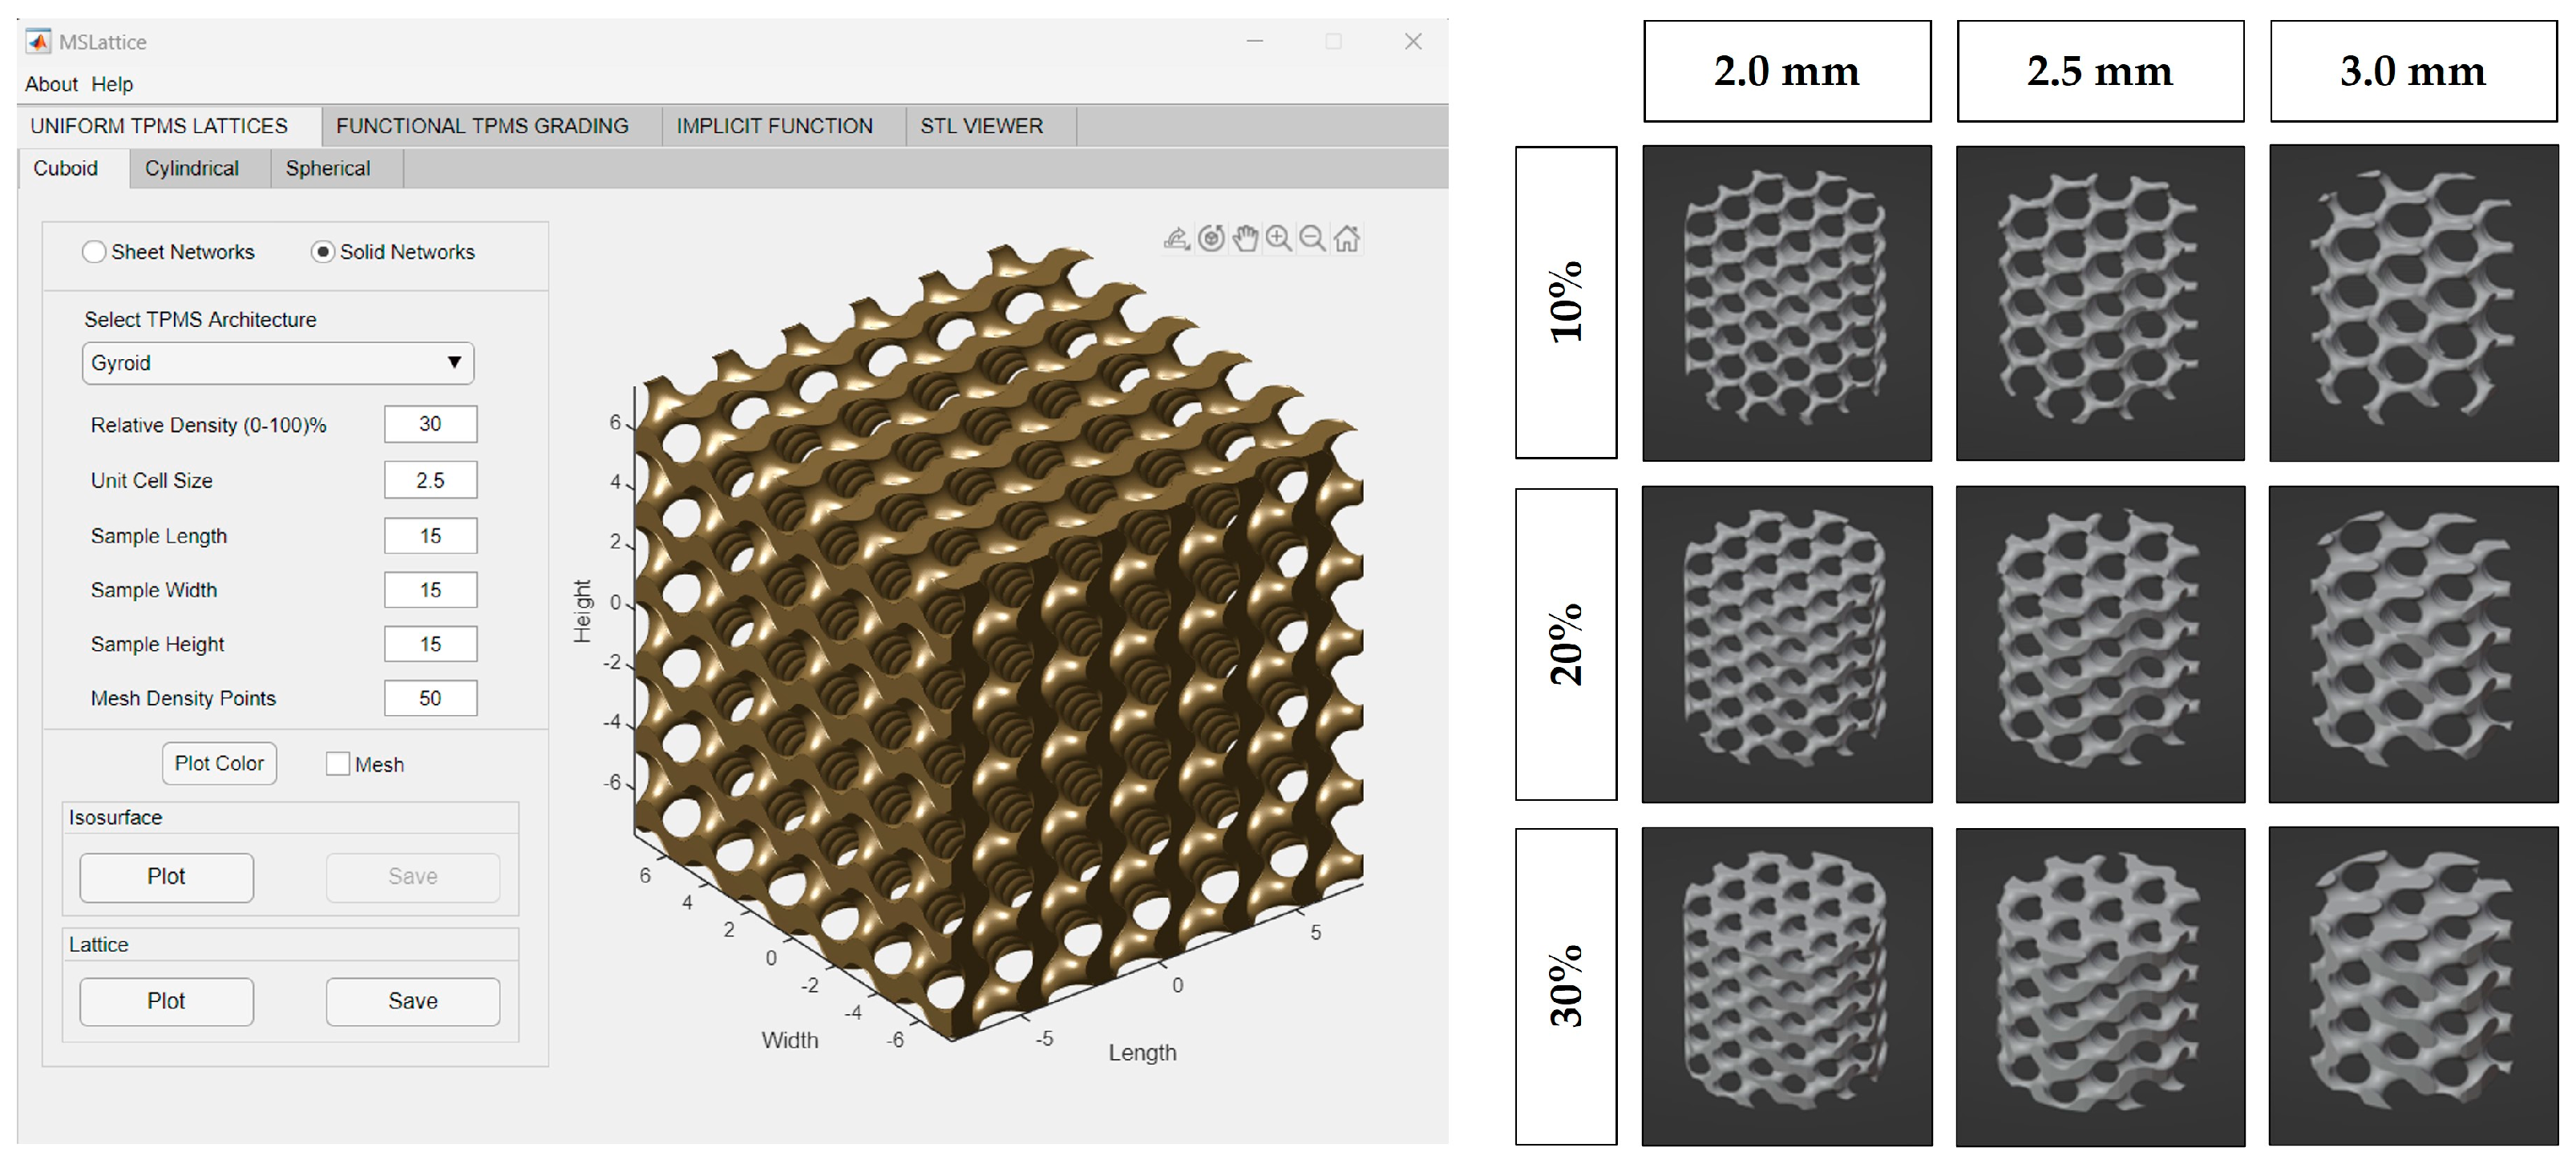Viewport: 2576px width, 1172px height.
Task: Select the Sheet Networks radio button
Action: pyautogui.click(x=95, y=252)
